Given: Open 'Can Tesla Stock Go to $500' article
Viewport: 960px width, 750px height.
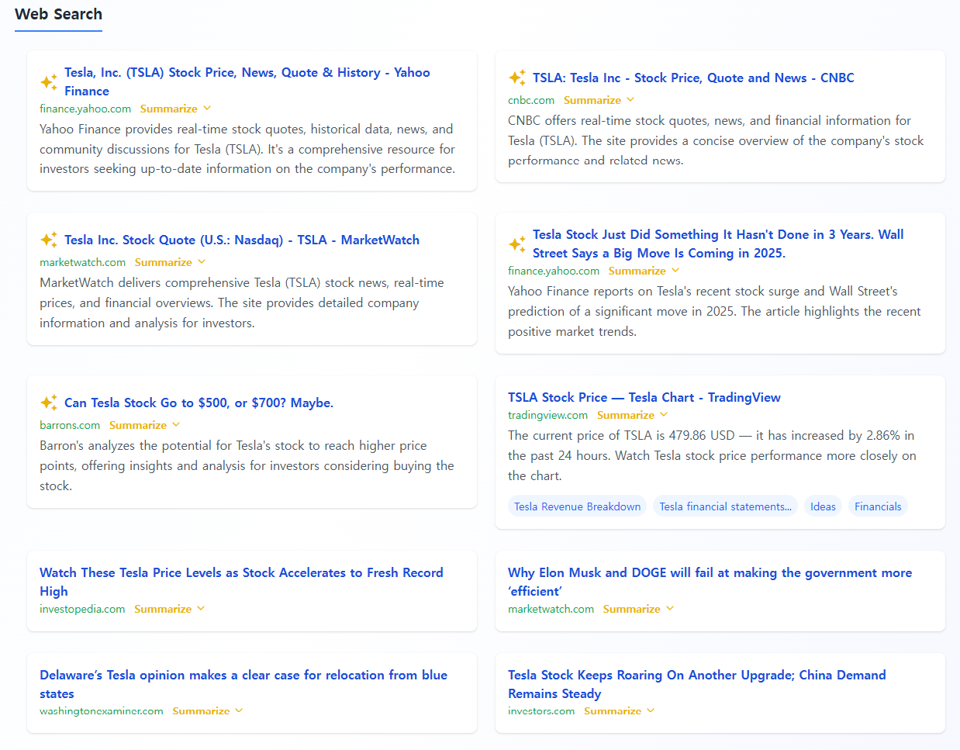Looking at the screenshot, I should click(199, 403).
